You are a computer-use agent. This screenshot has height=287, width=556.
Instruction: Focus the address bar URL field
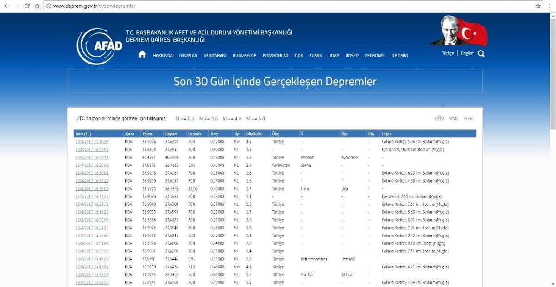click(292, 6)
